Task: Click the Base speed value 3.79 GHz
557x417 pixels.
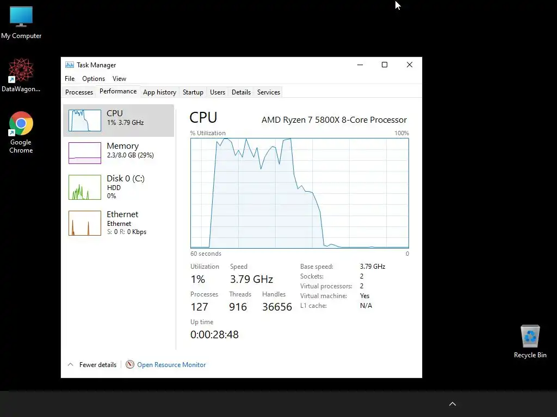Action: tap(372, 267)
